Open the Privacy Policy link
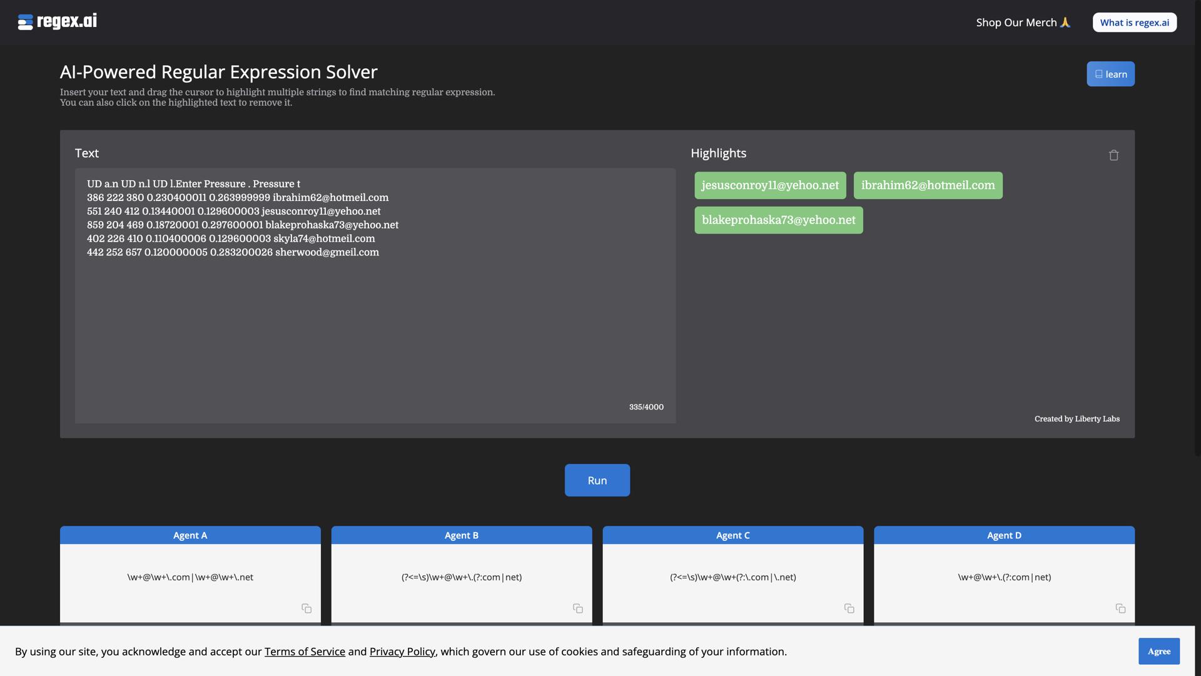Screen dimensions: 1201x676 tap(402, 651)
